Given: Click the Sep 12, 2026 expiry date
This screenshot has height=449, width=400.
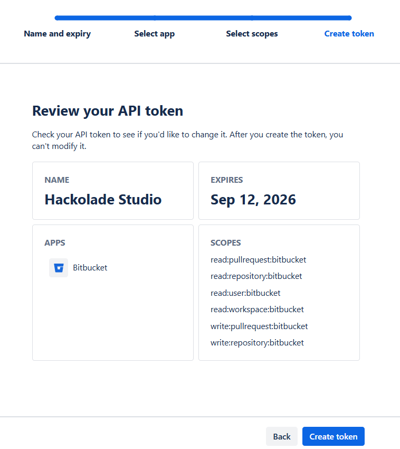Looking at the screenshot, I should (253, 199).
